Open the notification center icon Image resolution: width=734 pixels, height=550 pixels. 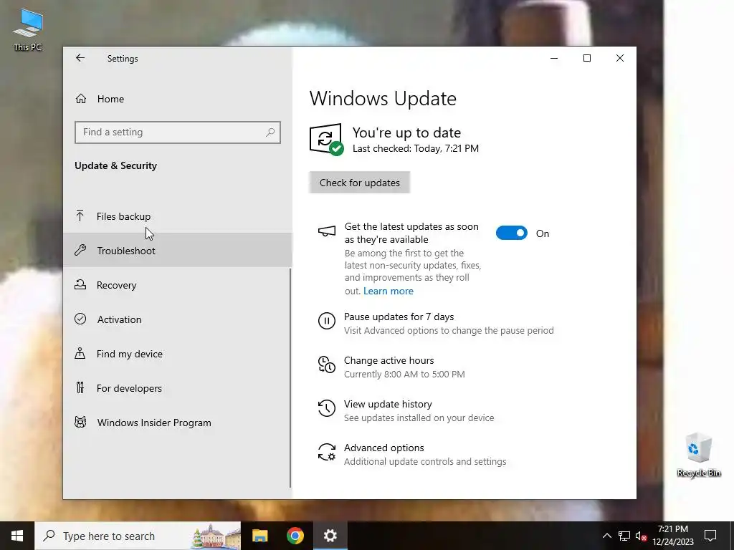point(710,536)
